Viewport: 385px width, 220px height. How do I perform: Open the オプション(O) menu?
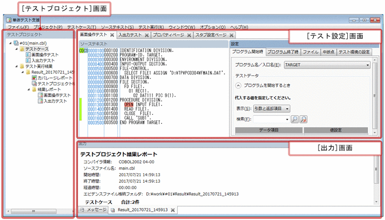pyautogui.click(x=213, y=27)
